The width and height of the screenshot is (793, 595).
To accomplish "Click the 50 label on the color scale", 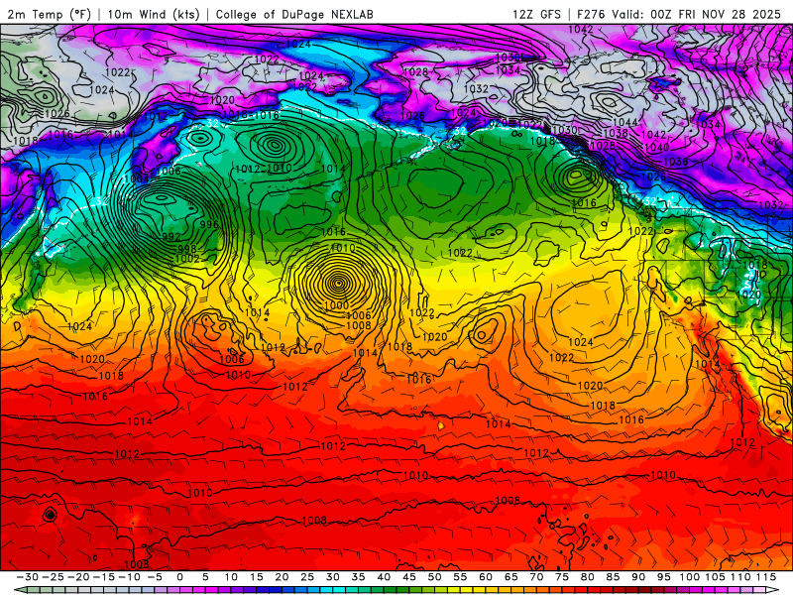I will tap(434, 577).
